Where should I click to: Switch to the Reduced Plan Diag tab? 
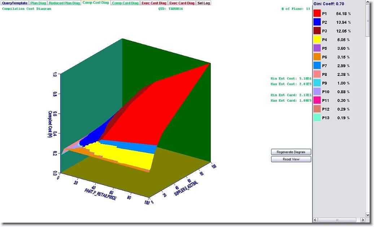click(x=64, y=3)
